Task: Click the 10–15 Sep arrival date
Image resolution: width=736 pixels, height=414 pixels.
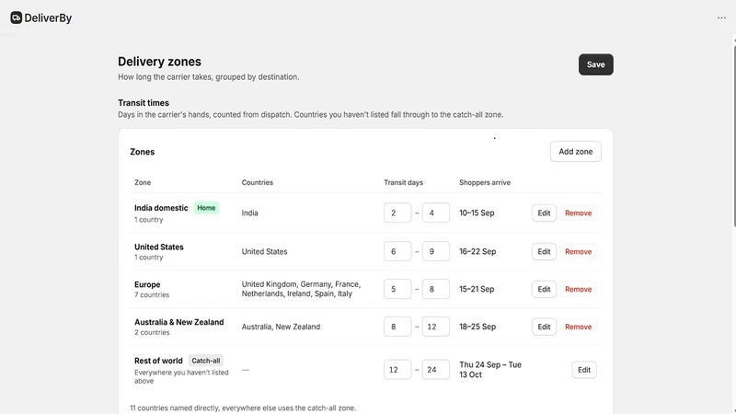Action: [x=477, y=213]
